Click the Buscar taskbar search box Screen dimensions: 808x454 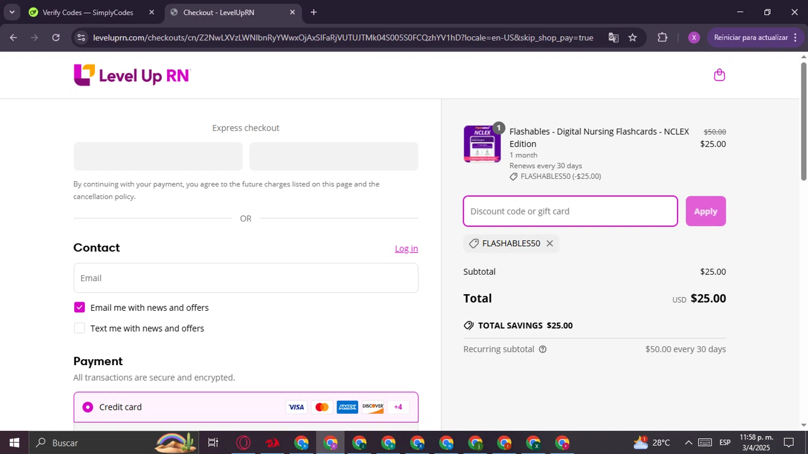(x=114, y=443)
